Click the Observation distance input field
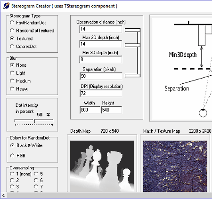Viewport: 212px width, 199px height. point(101,29)
